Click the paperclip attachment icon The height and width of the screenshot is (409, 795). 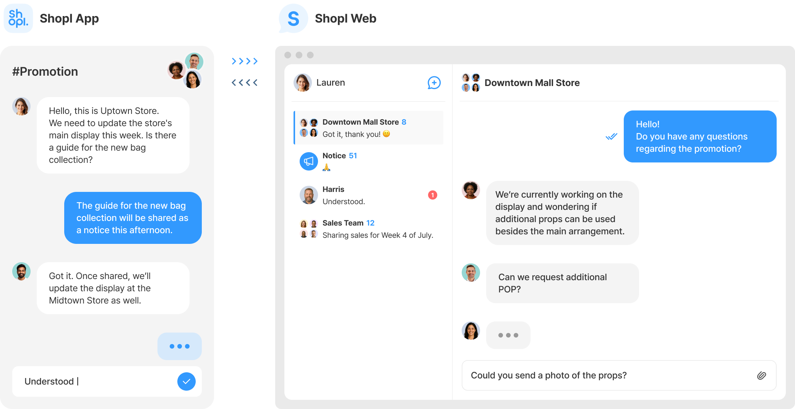(761, 375)
